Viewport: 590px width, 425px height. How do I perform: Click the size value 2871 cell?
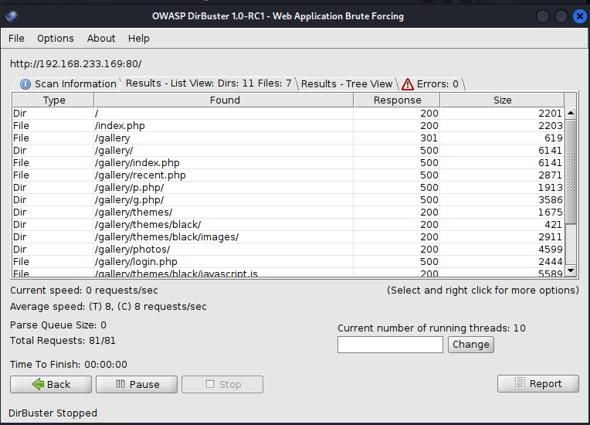(x=502, y=175)
